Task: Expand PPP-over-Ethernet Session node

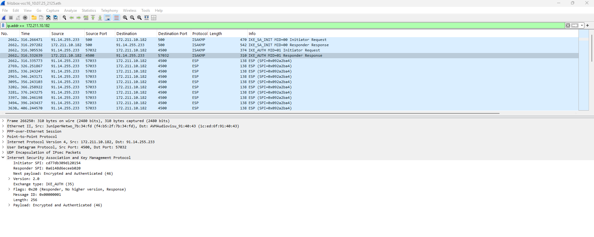Action: tap(3, 131)
